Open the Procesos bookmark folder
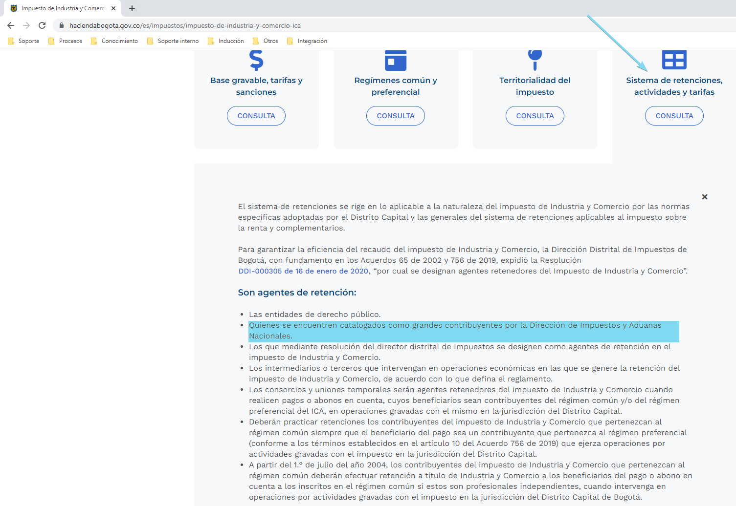The width and height of the screenshot is (736, 506). 65,41
